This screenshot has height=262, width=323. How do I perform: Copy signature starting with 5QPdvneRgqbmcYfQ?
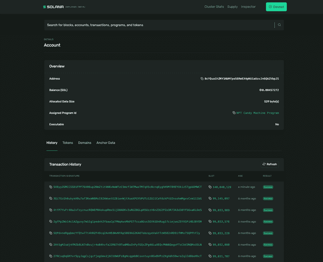tap(50, 233)
